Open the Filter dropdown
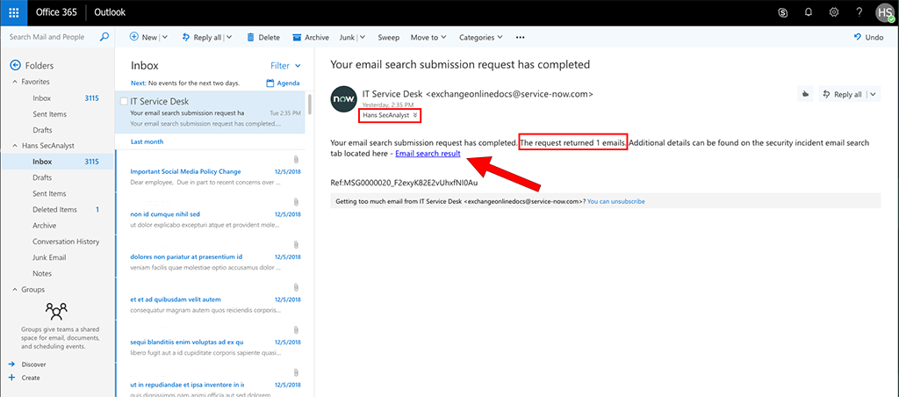The width and height of the screenshot is (899, 397). point(285,66)
